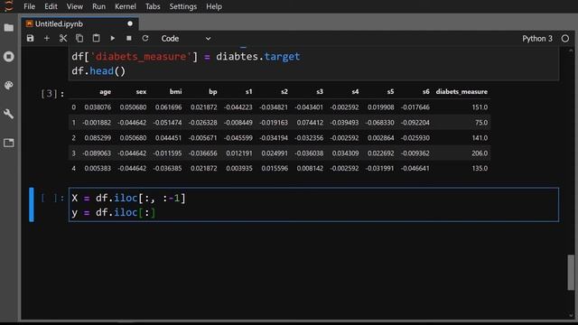Click the 'age' column header
This screenshot has width=578, height=325.
click(105, 92)
